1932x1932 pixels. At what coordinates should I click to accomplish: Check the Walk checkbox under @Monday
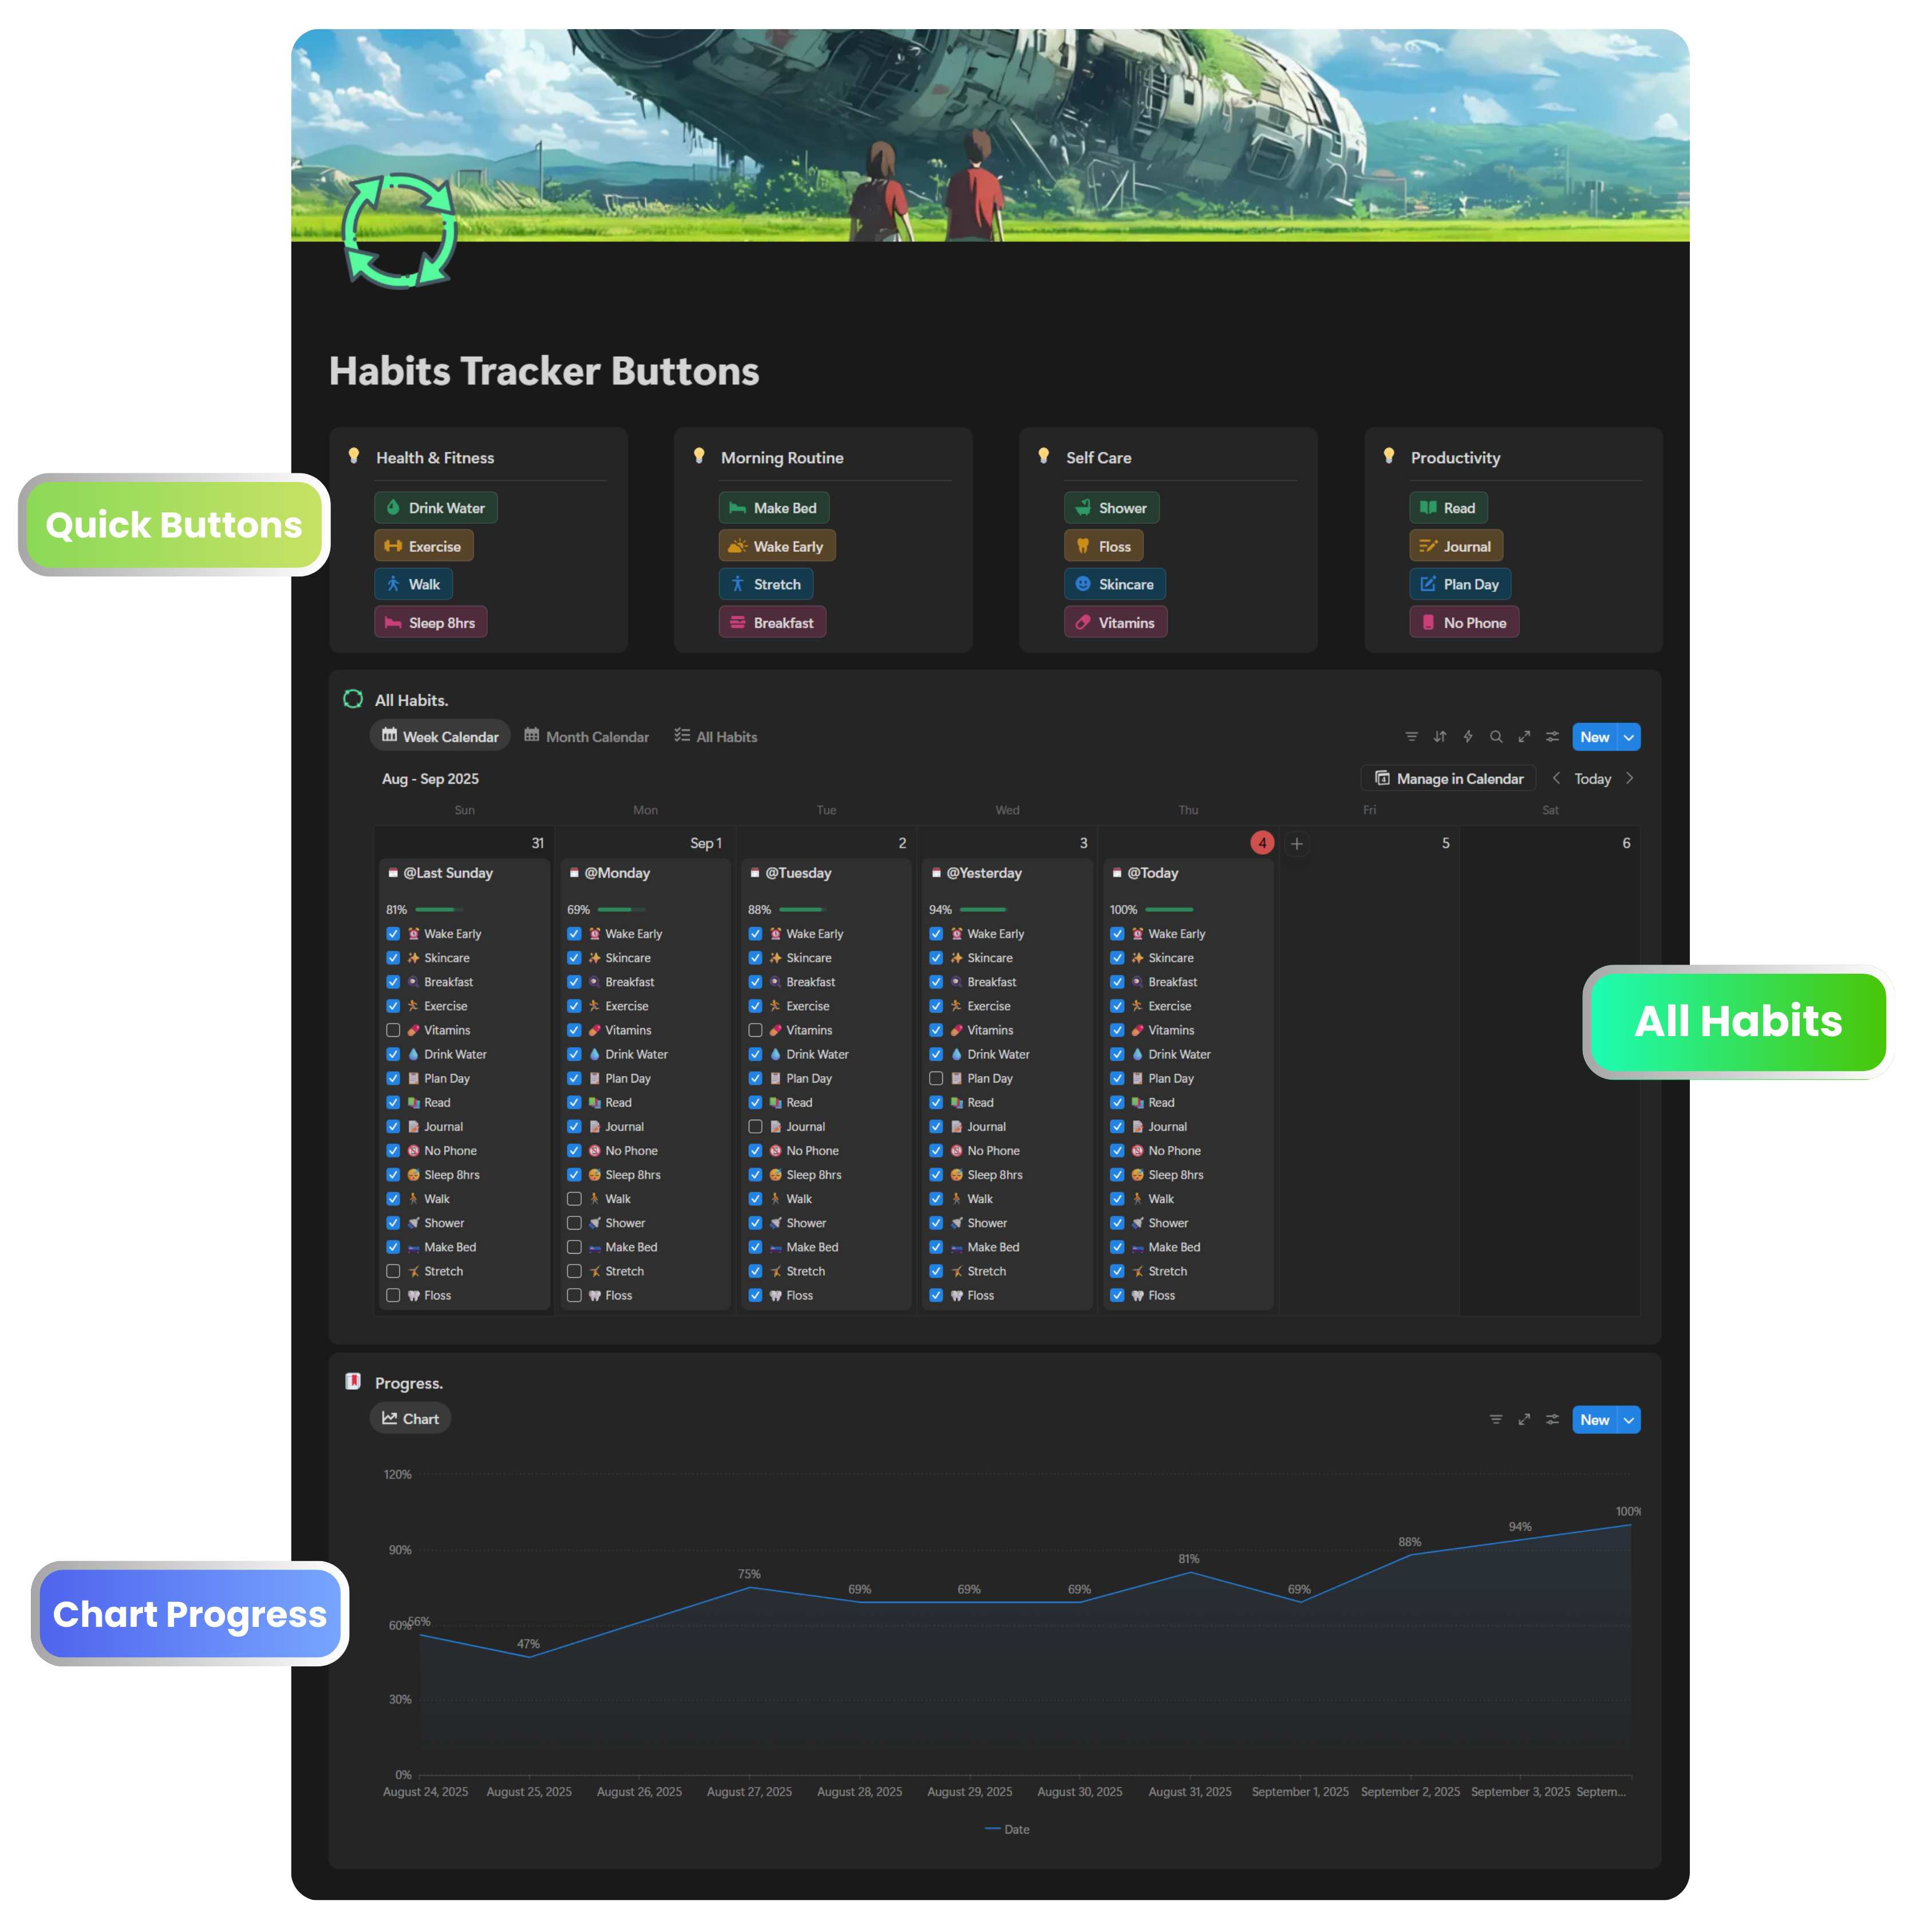pos(574,1199)
